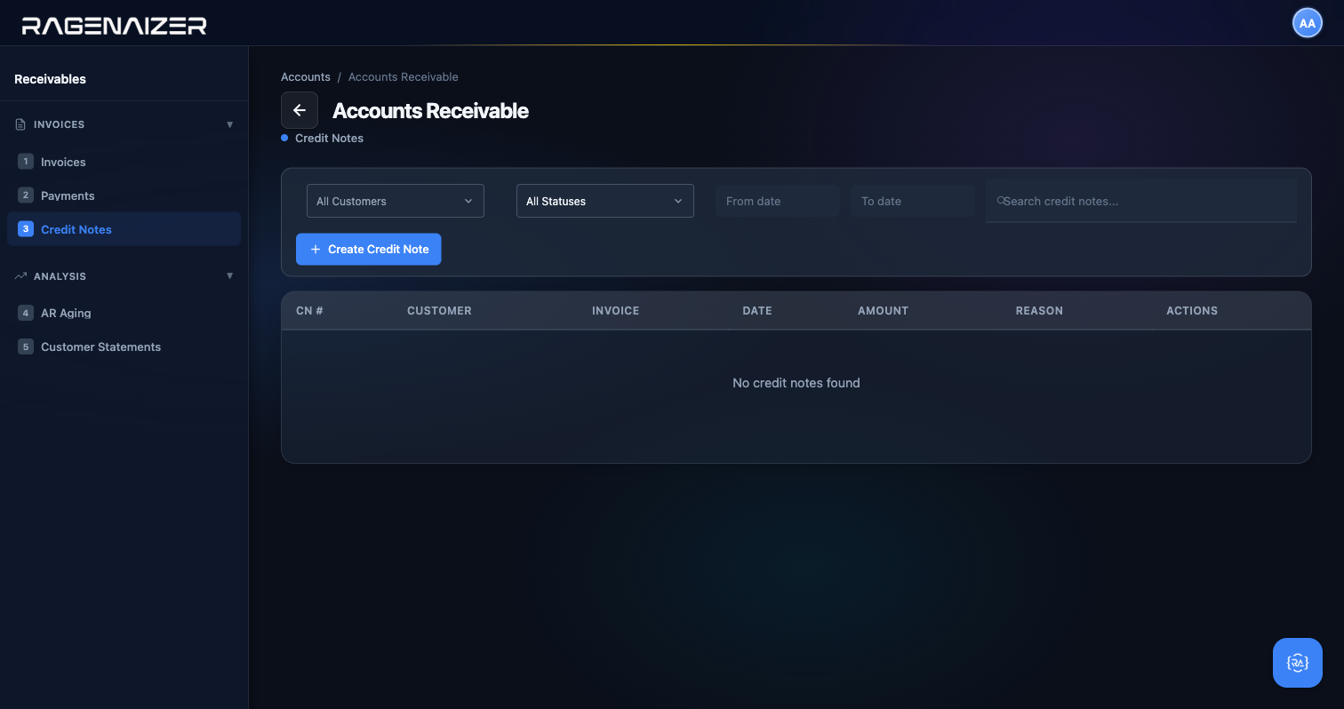
Task: Click the DATE column header
Action: tap(757, 311)
